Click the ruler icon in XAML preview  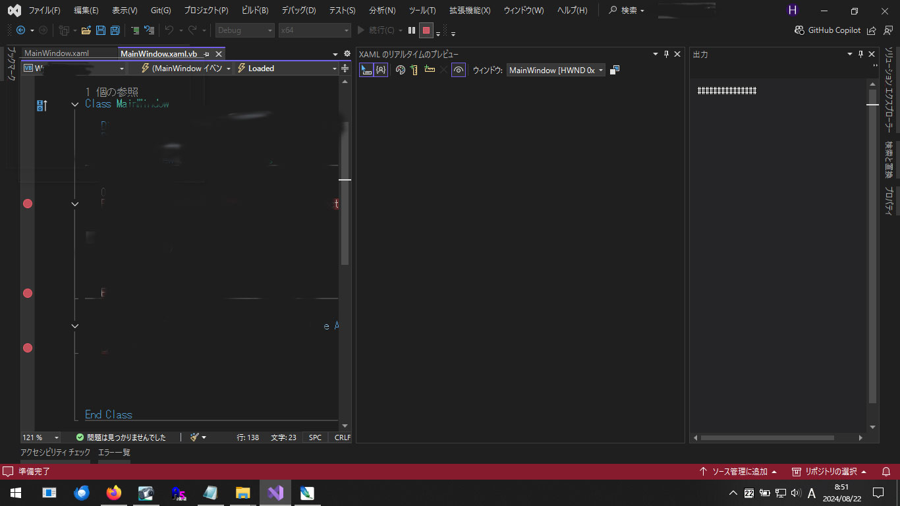pyautogui.click(x=430, y=69)
